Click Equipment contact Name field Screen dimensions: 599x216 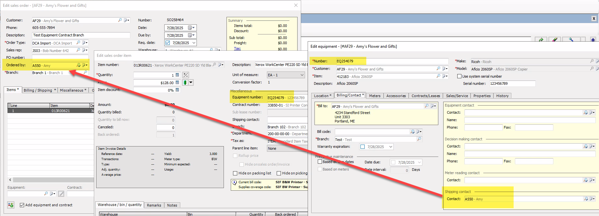point(530,120)
